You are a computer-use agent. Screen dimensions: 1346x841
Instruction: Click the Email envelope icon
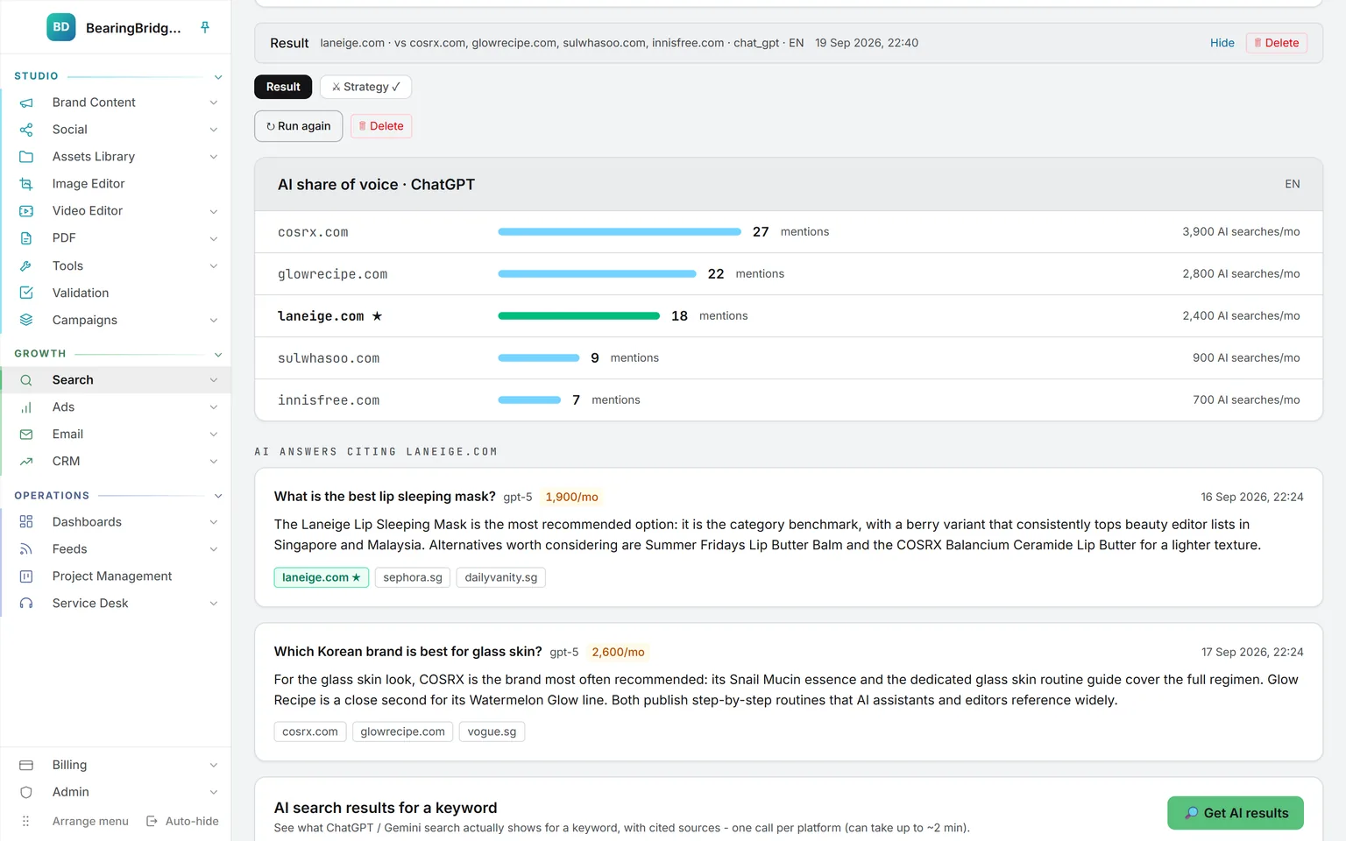click(x=26, y=435)
